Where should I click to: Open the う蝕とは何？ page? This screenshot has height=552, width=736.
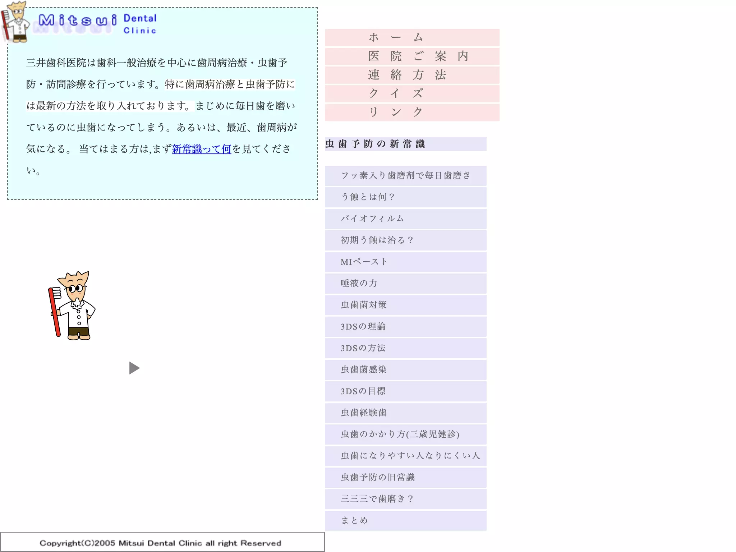click(405, 197)
